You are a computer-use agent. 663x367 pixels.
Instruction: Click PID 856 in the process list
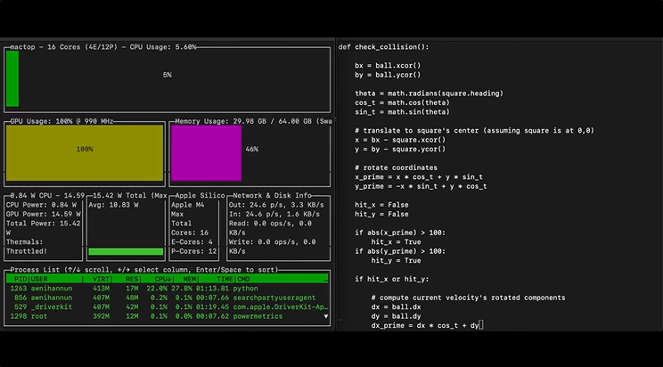click(x=20, y=298)
